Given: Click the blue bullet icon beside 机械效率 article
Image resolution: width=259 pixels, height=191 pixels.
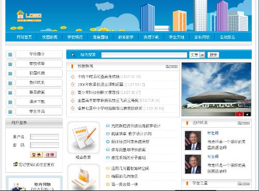Looking at the screenshot, I should point(108,134).
